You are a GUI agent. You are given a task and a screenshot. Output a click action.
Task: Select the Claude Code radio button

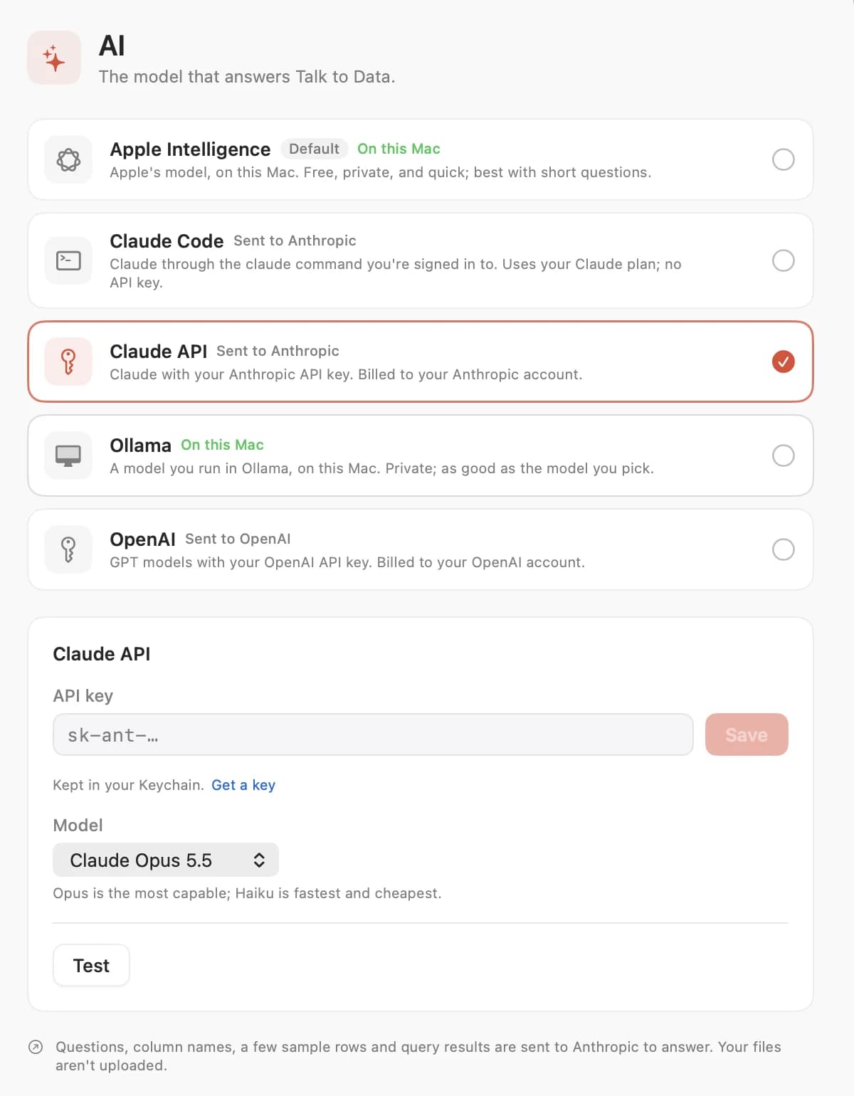point(783,260)
